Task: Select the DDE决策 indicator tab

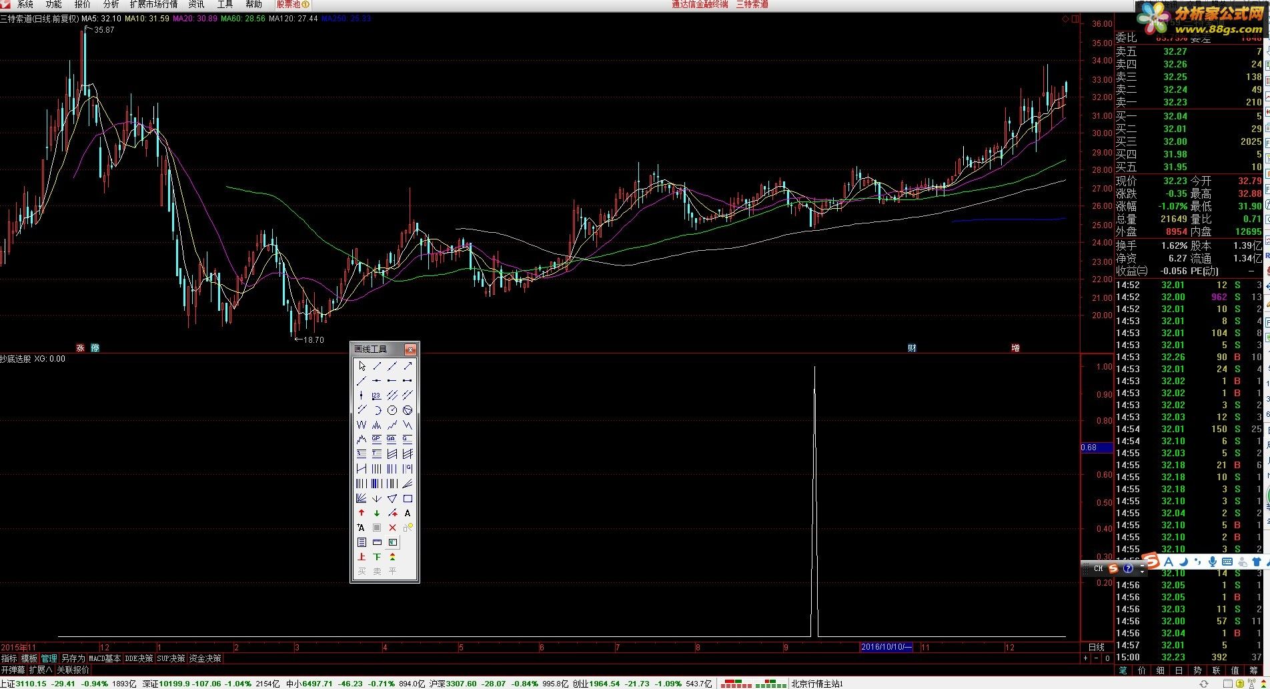Action: (x=139, y=658)
